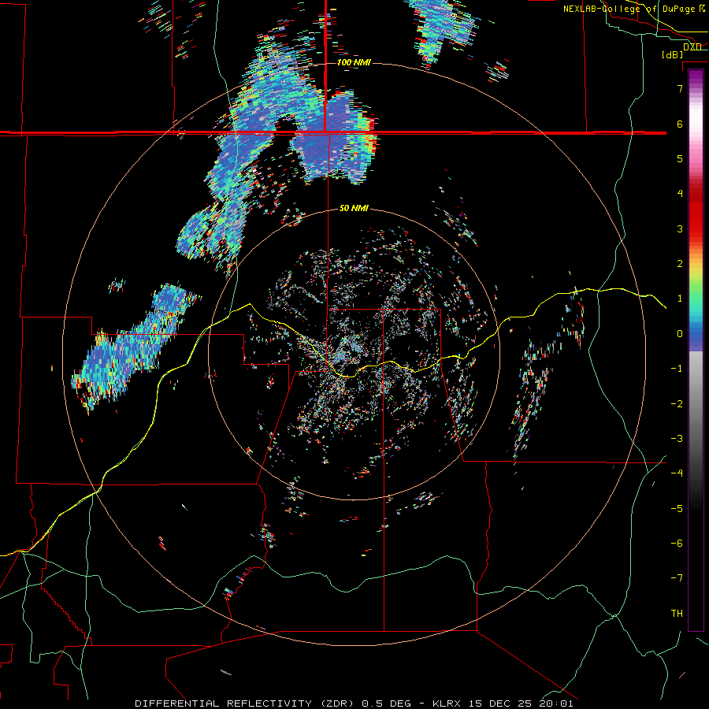
Task: Click legend value "4"
Action: pos(680,194)
